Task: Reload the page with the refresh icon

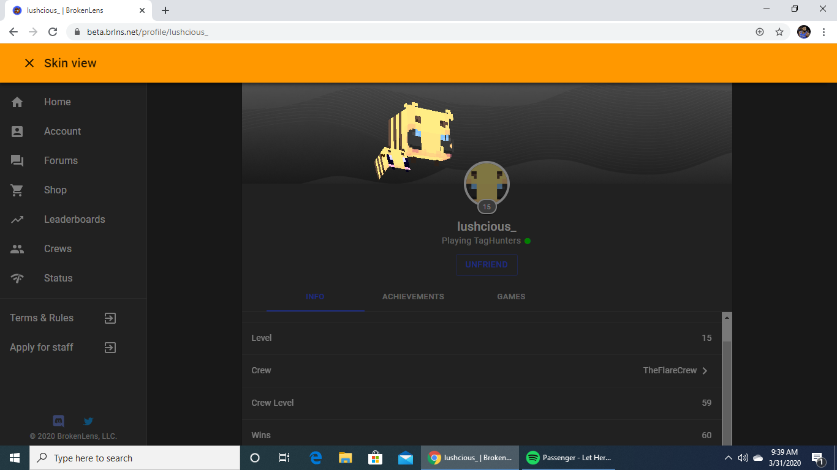Action: (53, 32)
